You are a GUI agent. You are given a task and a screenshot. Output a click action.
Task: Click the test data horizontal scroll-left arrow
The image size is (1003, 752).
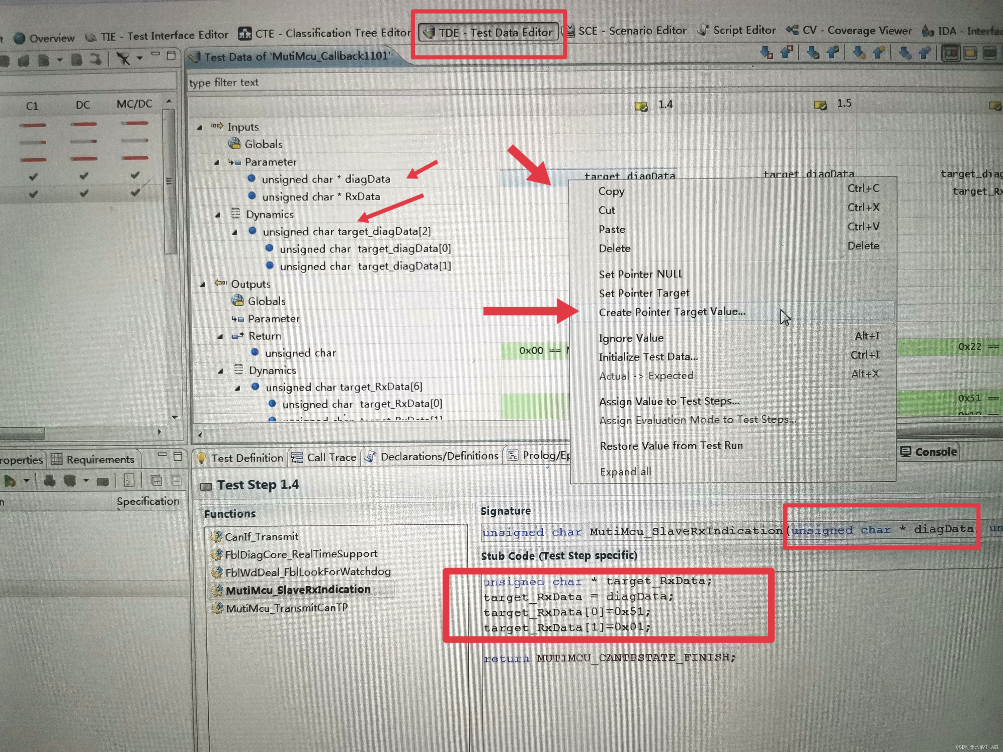[x=200, y=435]
